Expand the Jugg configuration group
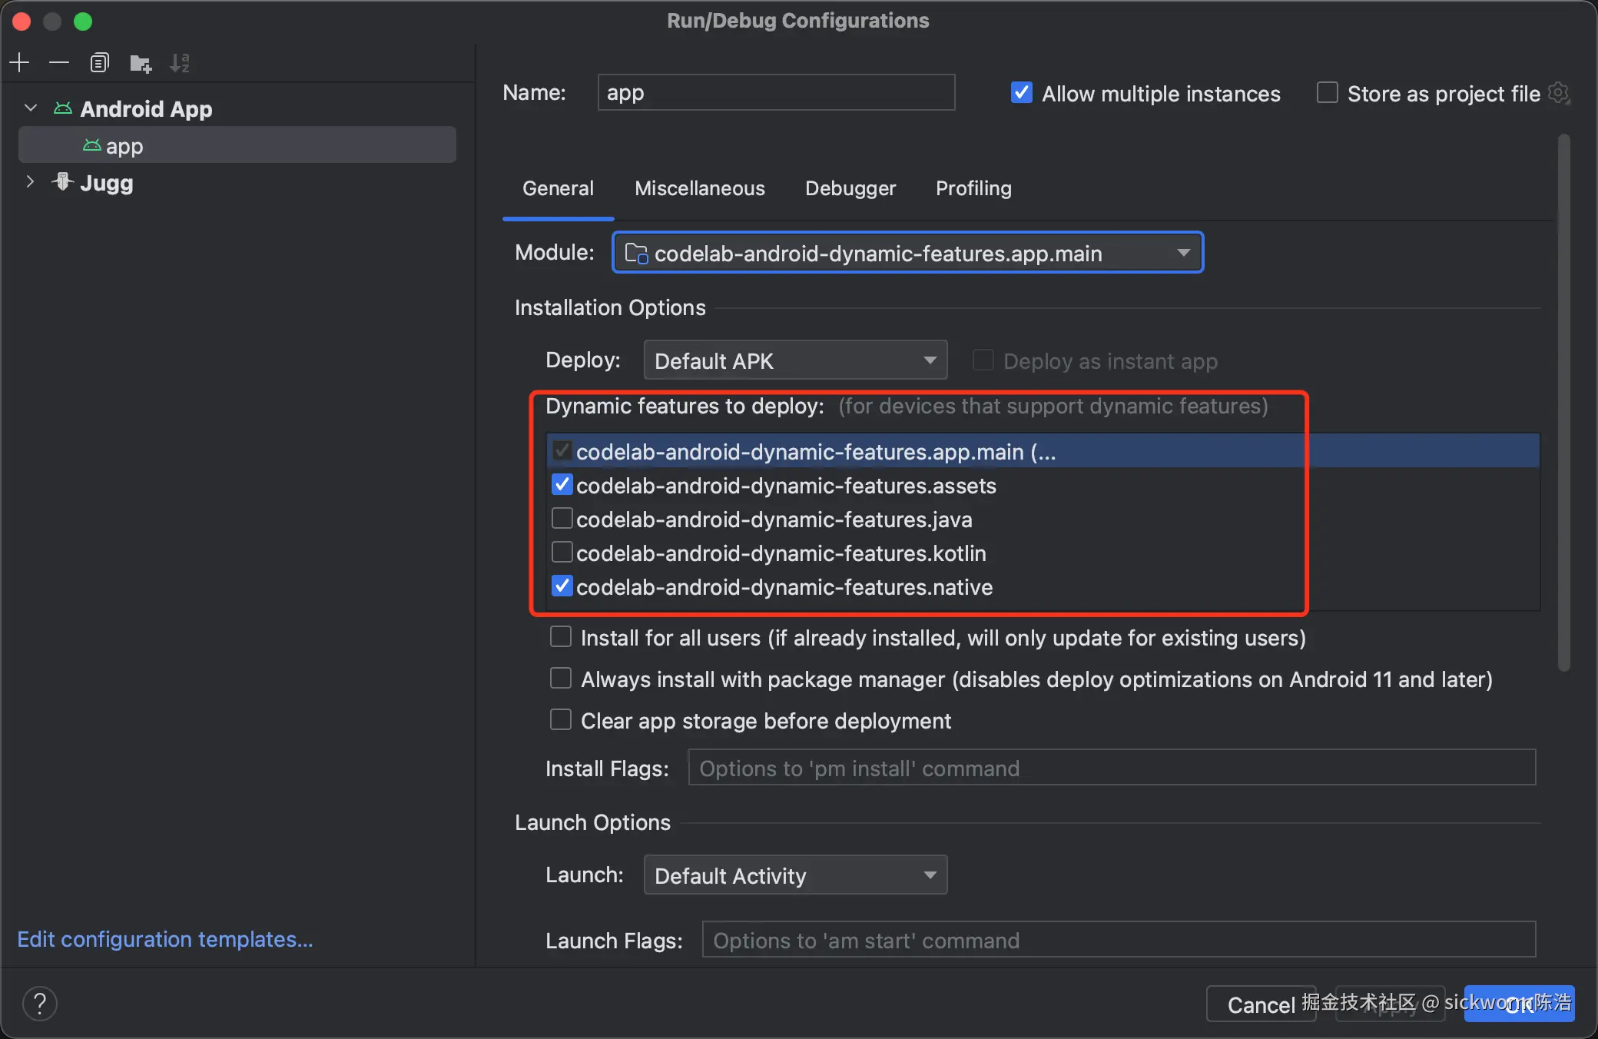Image resolution: width=1598 pixels, height=1039 pixels. 30,182
